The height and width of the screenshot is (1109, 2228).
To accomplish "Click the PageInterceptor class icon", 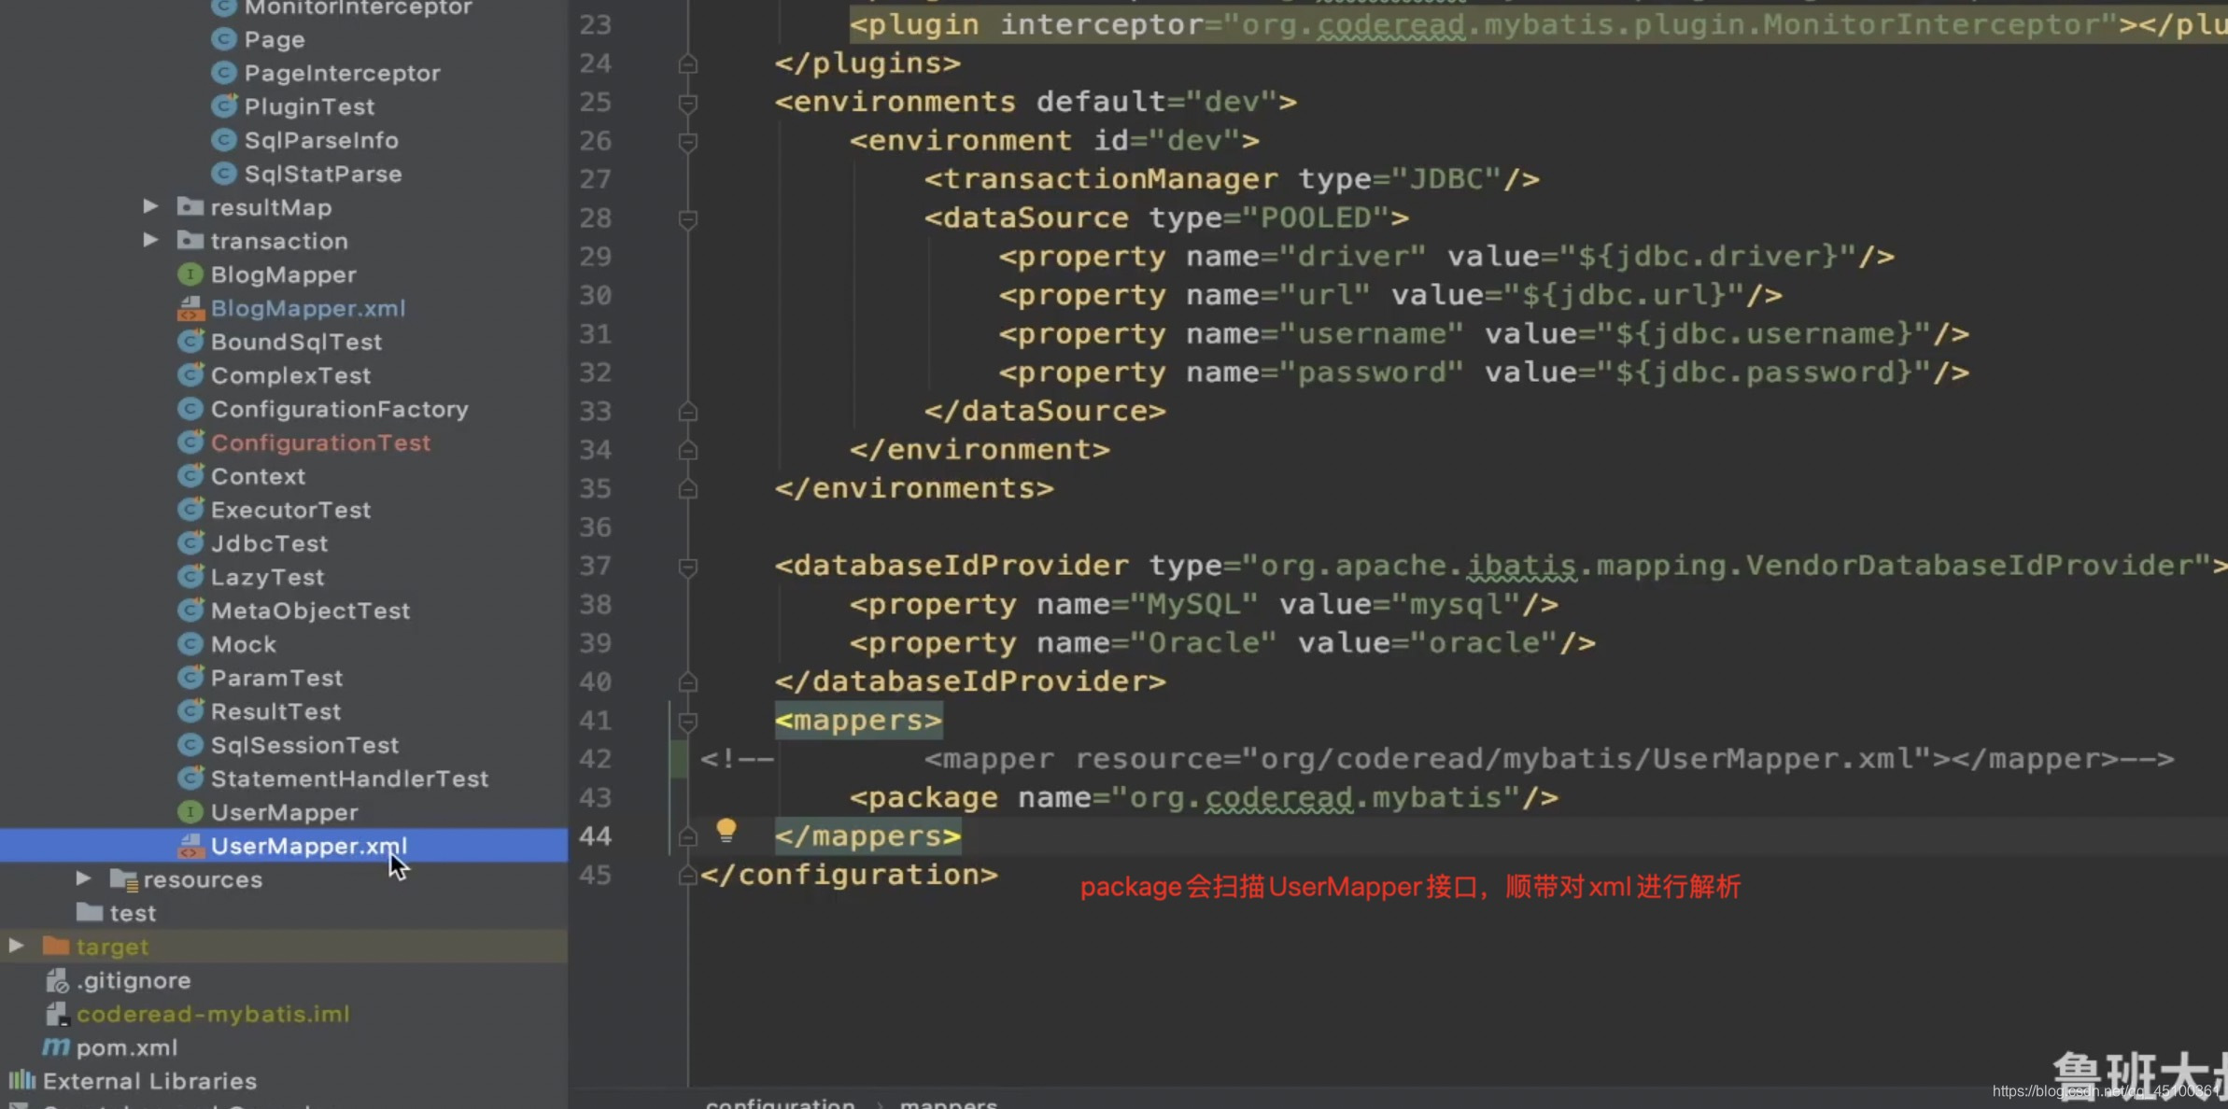I will [224, 73].
